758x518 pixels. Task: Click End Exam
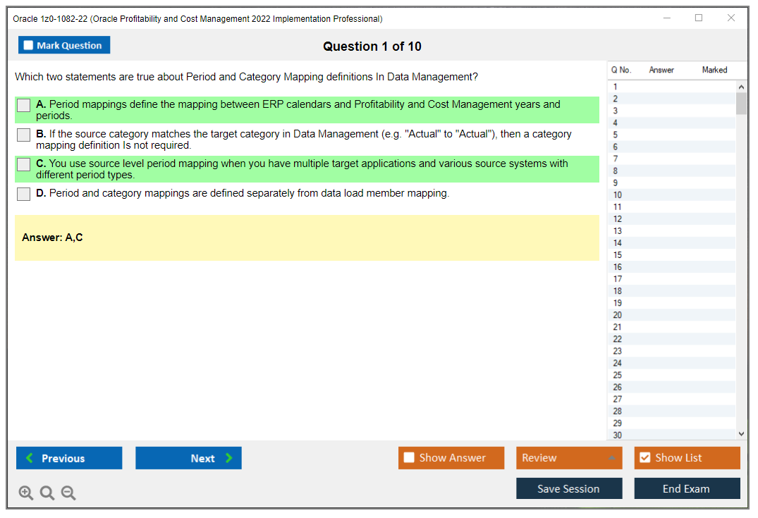pyautogui.click(x=687, y=488)
